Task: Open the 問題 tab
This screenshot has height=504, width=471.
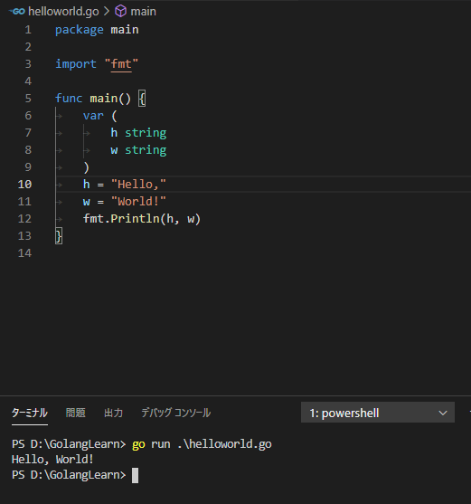Action: tap(75, 413)
